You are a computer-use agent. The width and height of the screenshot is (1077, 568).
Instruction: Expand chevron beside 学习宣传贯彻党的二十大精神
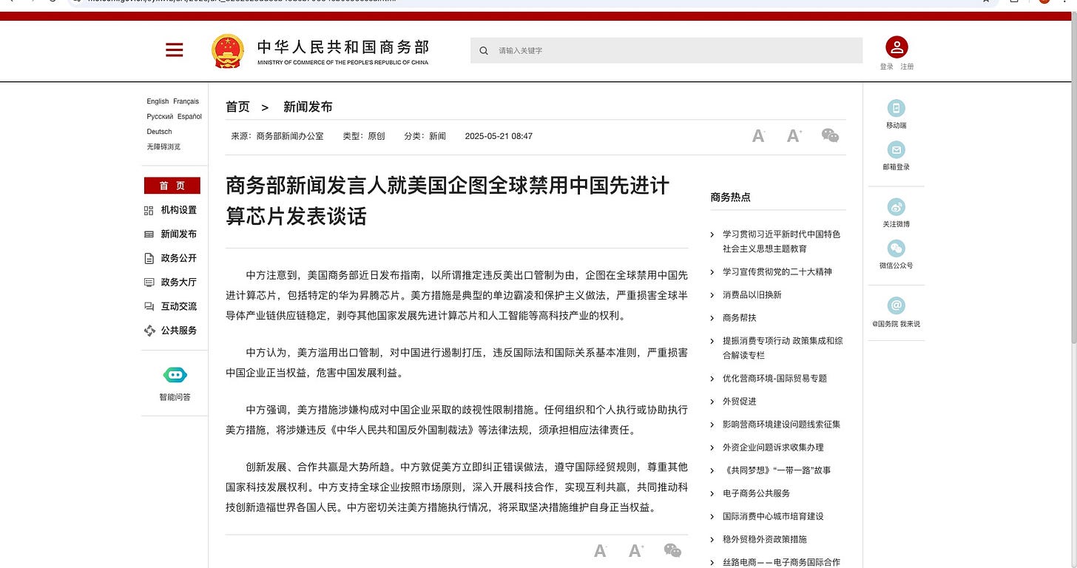pos(712,272)
